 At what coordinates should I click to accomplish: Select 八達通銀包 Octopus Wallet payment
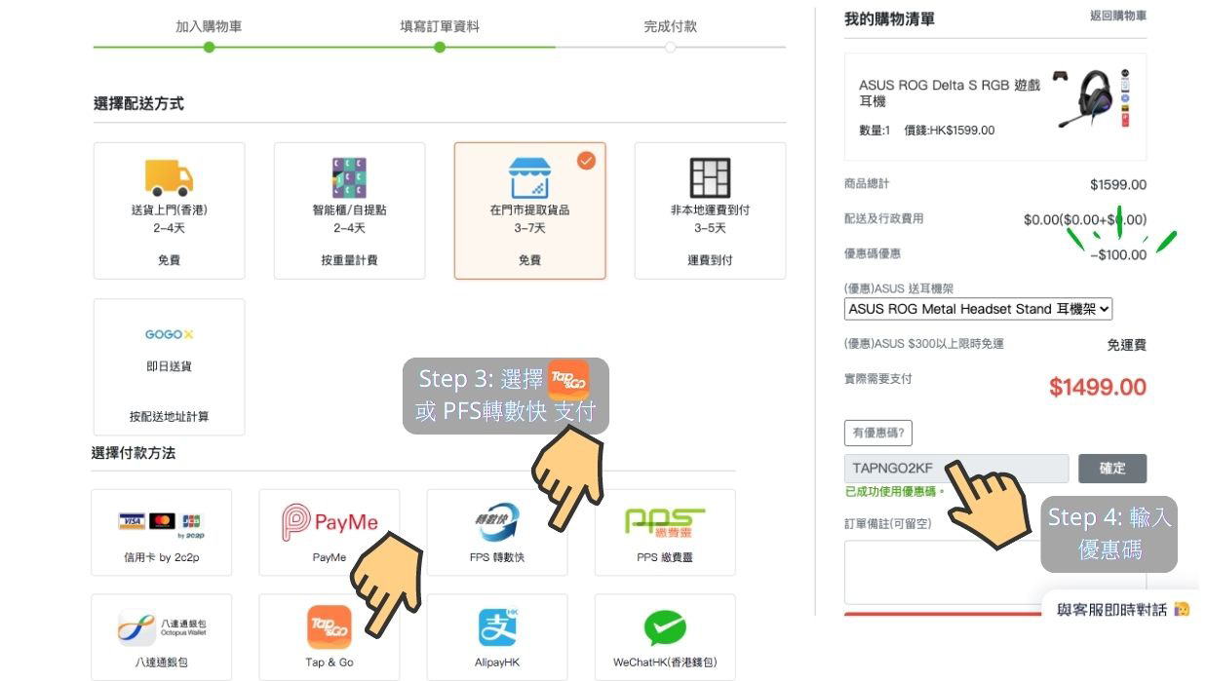(x=161, y=636)
